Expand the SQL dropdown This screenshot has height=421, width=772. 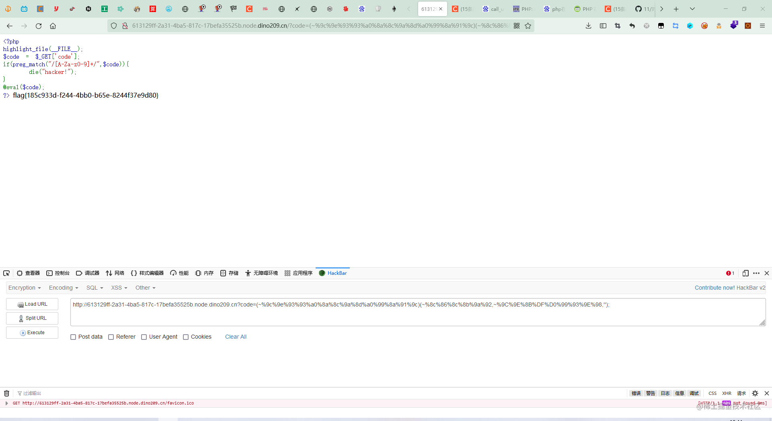95,288
